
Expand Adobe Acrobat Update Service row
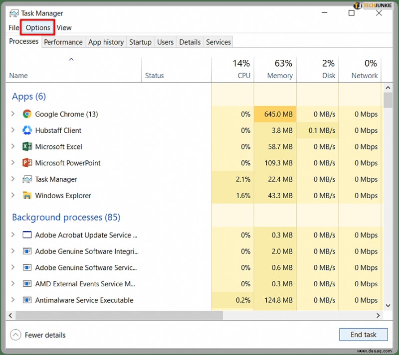tap(13, 235)
